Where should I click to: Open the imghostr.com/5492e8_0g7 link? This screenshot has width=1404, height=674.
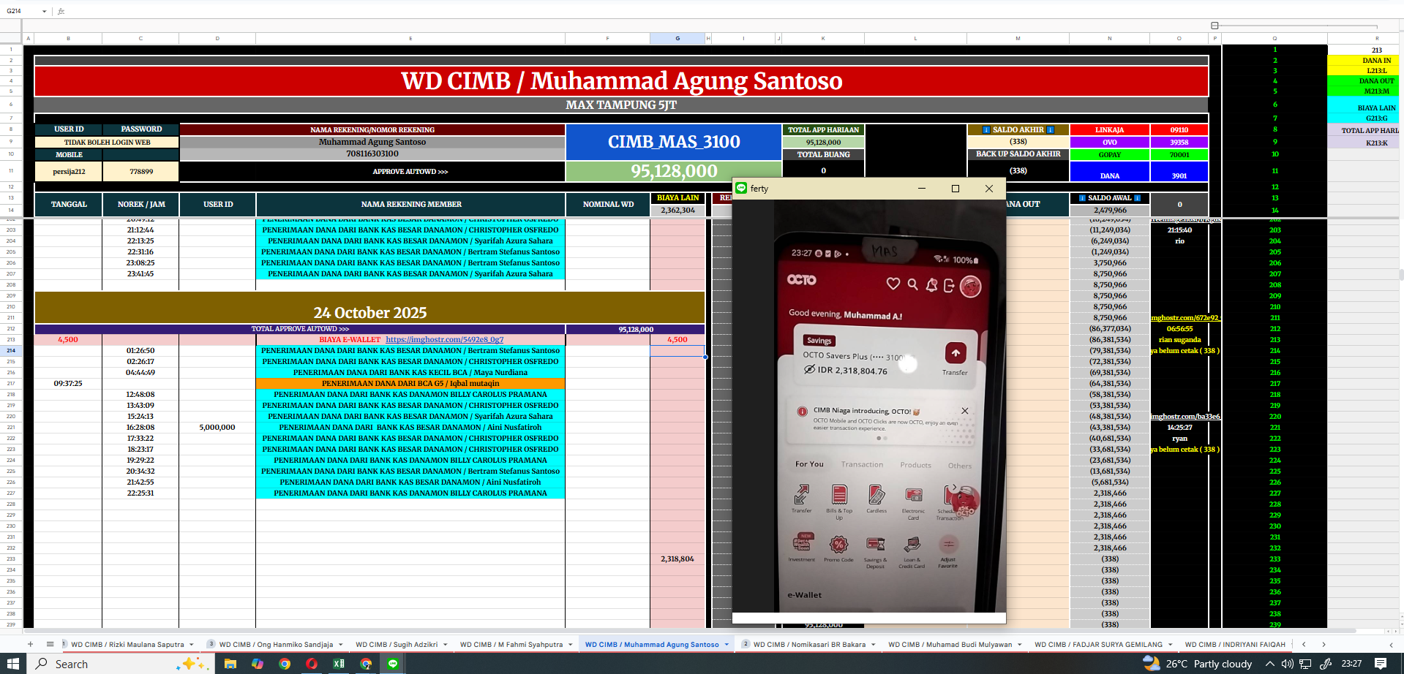444,339
